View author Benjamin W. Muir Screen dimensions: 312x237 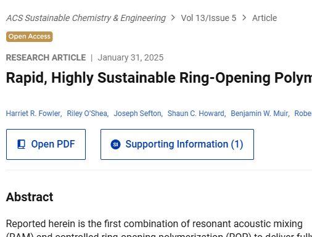(260, 114)
